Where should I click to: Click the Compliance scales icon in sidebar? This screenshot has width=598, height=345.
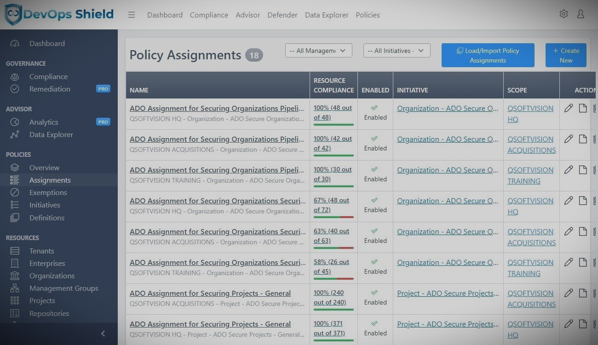15,77
